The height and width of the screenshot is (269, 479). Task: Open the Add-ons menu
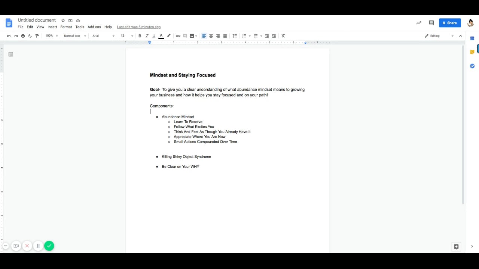click(94, 27)
